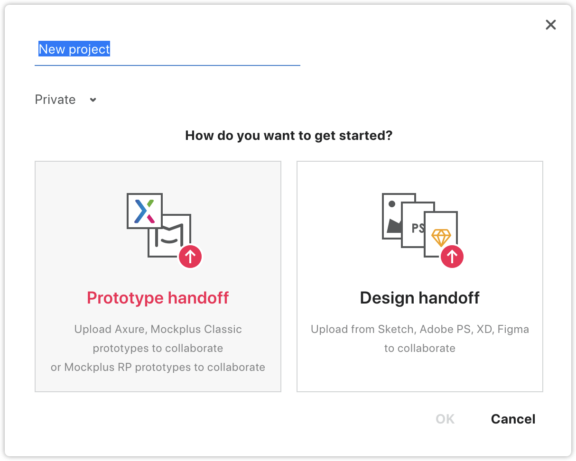
Task: Click the Design handoff title text
Action: pos(420,298)
